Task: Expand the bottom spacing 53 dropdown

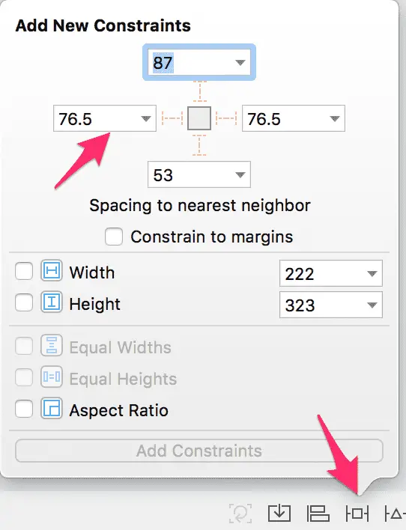Action: click(240, 174)
